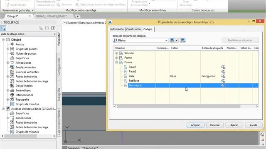Click the Cancelar button

click(214, 125)
